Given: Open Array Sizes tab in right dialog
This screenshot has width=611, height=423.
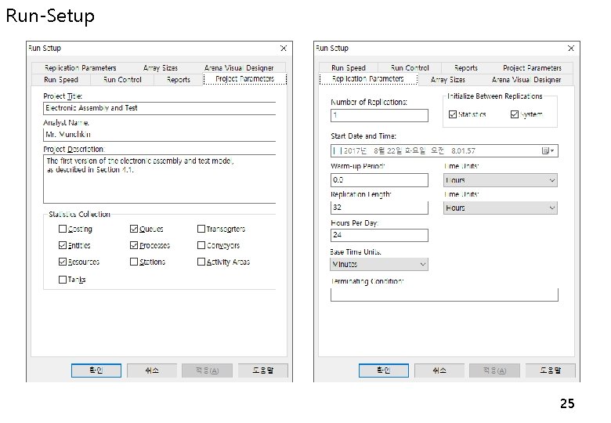Looking at the screenshot, I should (x=448, y=79).
